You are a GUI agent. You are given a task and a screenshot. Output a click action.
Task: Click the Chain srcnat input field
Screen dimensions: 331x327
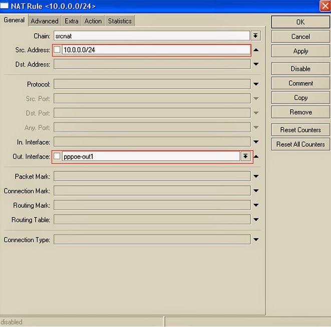pos(152,36)
